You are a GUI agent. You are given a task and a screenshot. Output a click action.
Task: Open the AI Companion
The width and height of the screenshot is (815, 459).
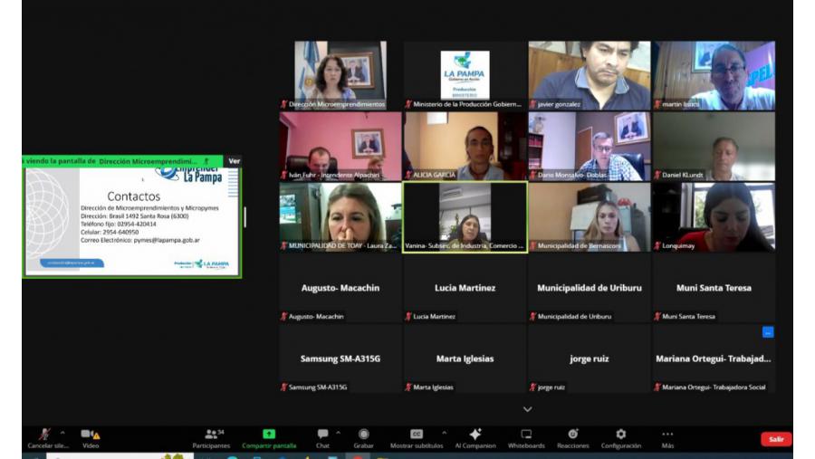tap(475, 438)
